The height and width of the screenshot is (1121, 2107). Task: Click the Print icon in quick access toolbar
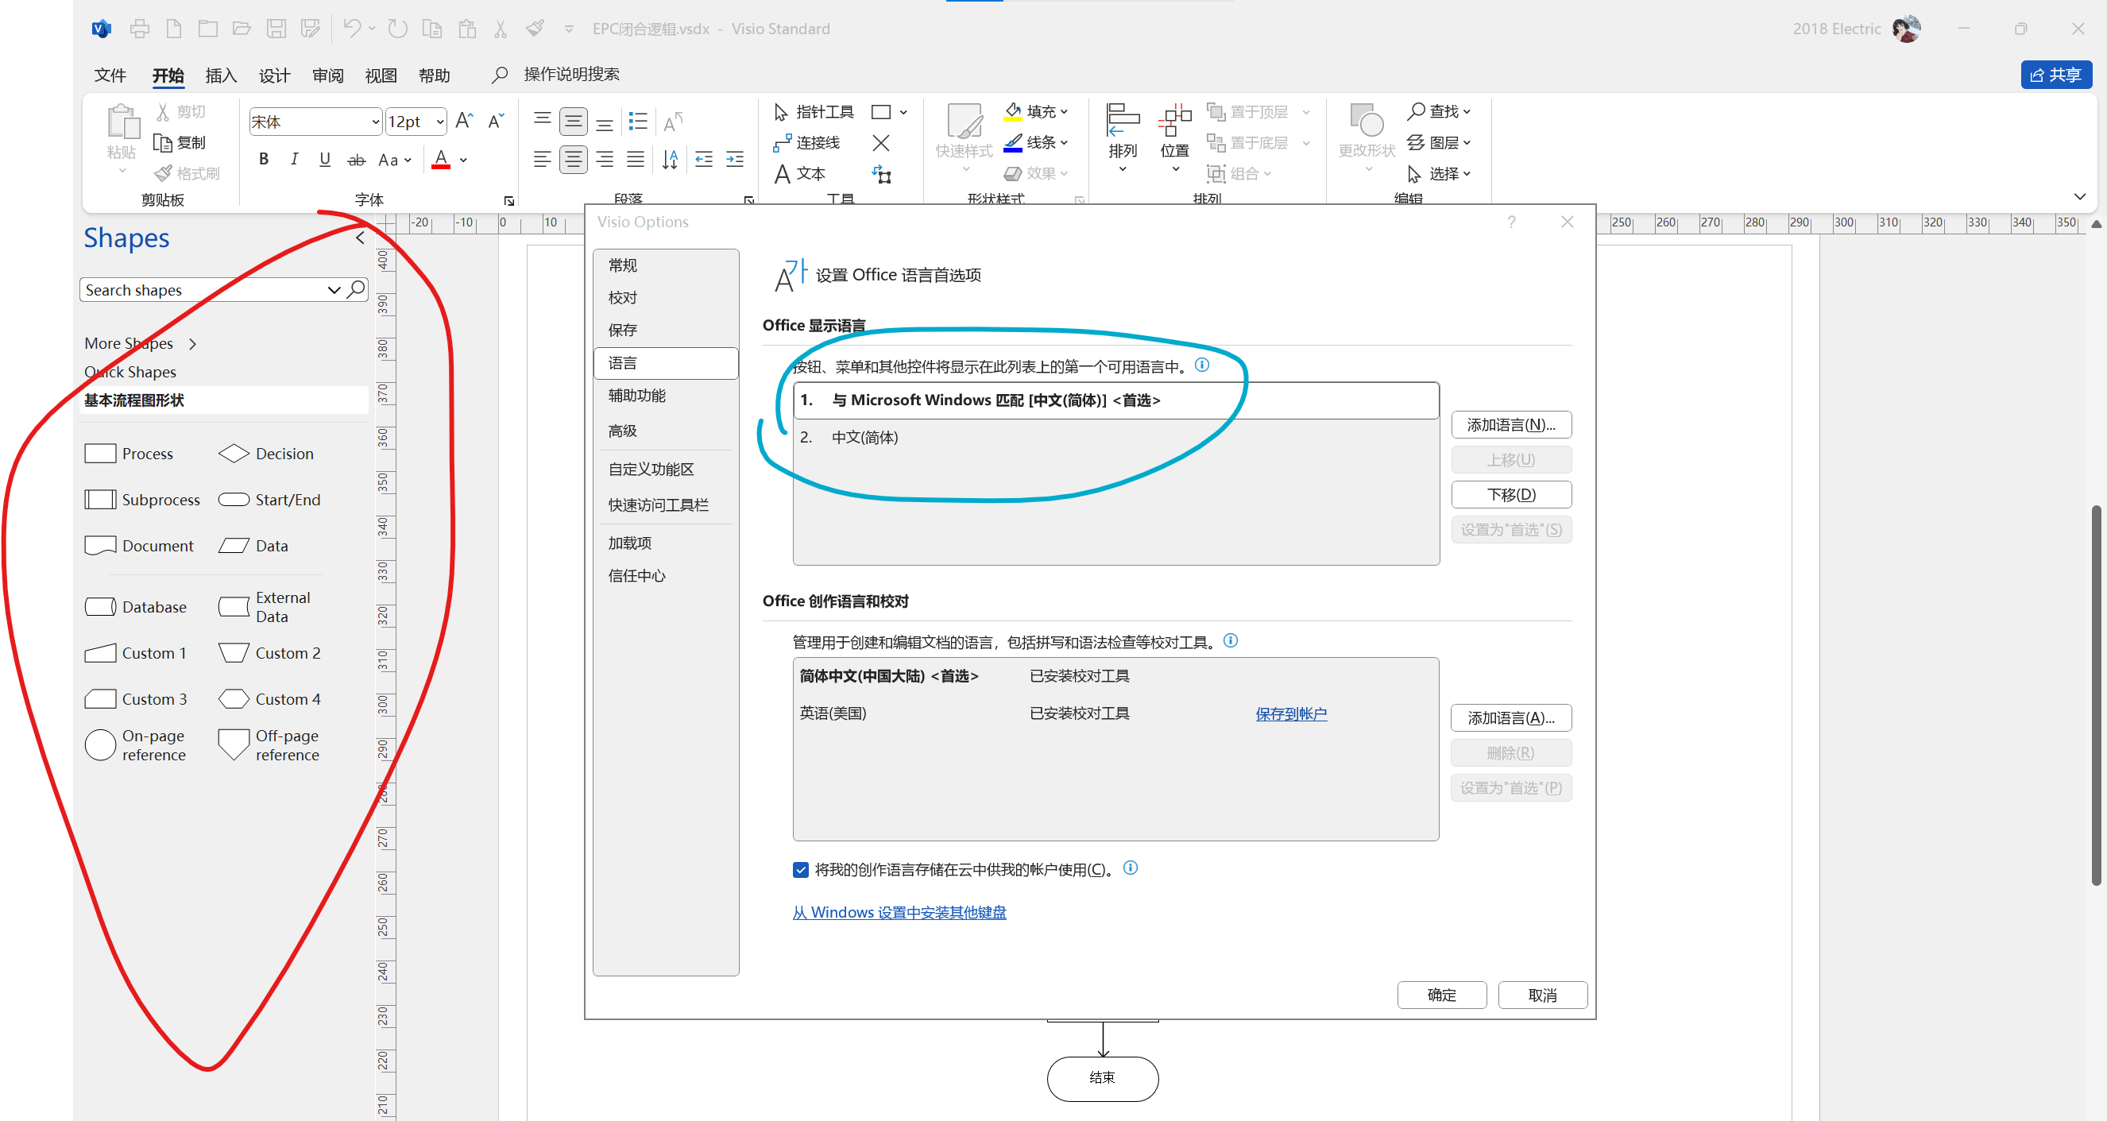coord(140,29)
